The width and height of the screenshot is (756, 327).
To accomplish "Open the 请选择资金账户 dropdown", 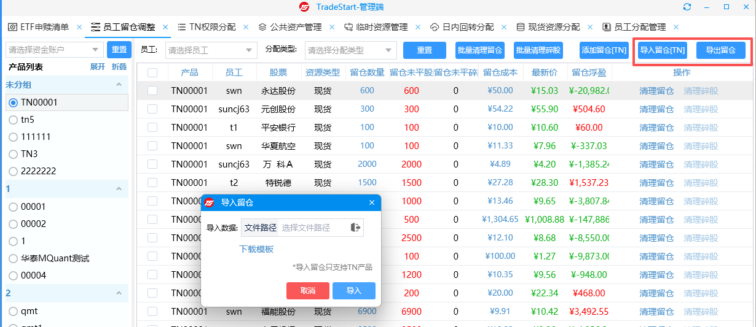I will [x=55, y=50].
